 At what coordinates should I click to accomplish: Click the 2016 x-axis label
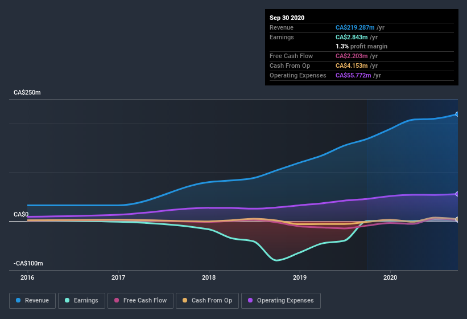pos(27,277)
